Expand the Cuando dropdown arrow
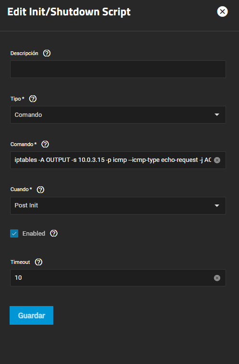239x364 pixels. [x=217, y=205]
